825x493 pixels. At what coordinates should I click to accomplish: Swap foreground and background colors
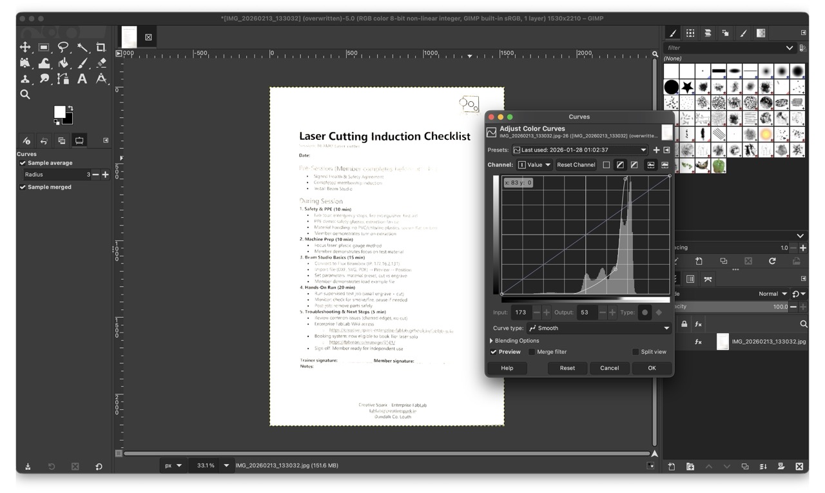pyautogui.click(x=70, y=108)
